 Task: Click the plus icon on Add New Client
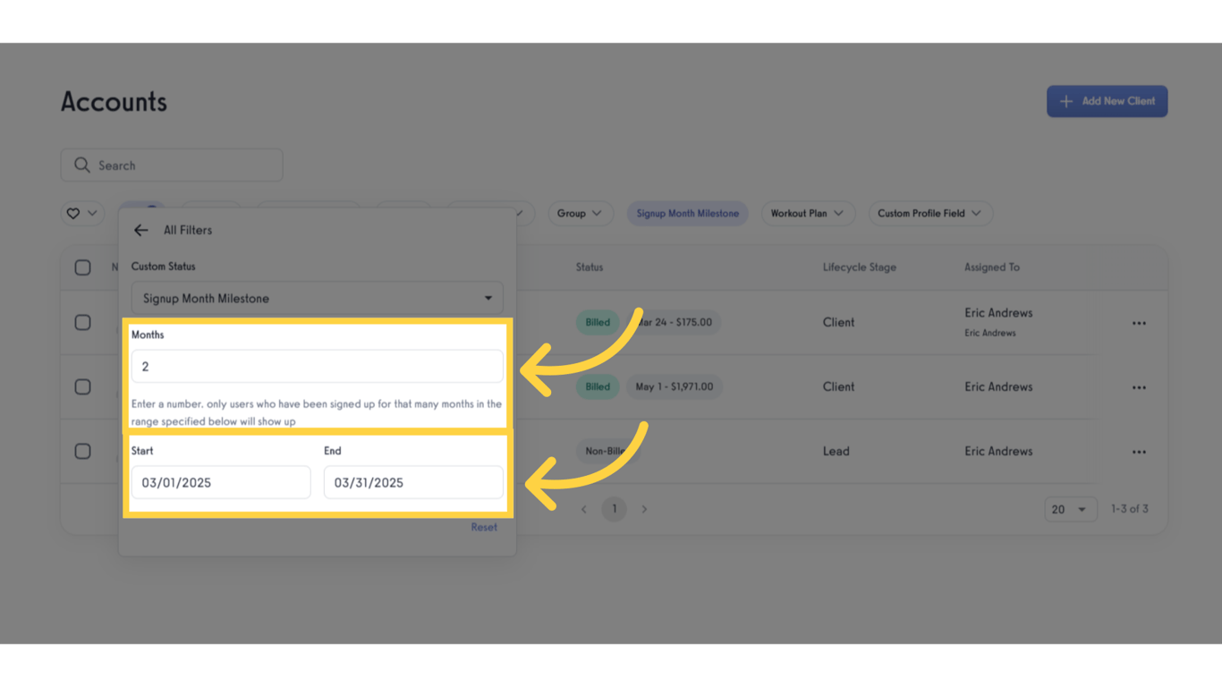click(1066, 101)
